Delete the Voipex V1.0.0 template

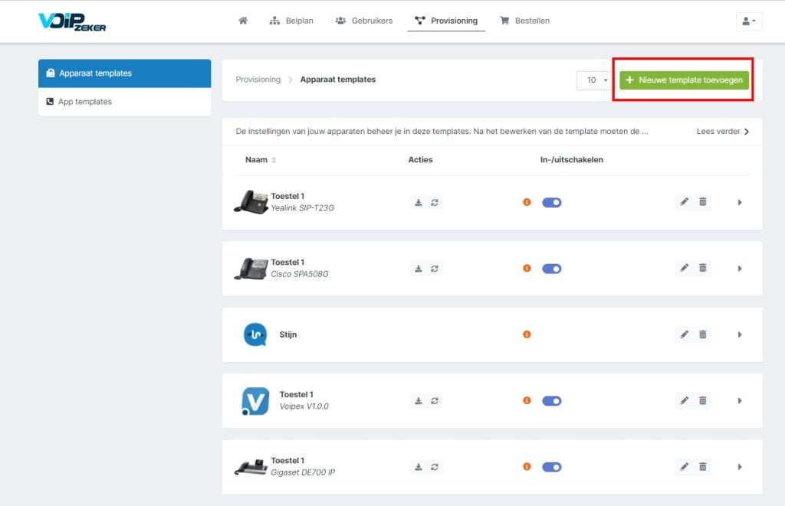coord(703,400)
